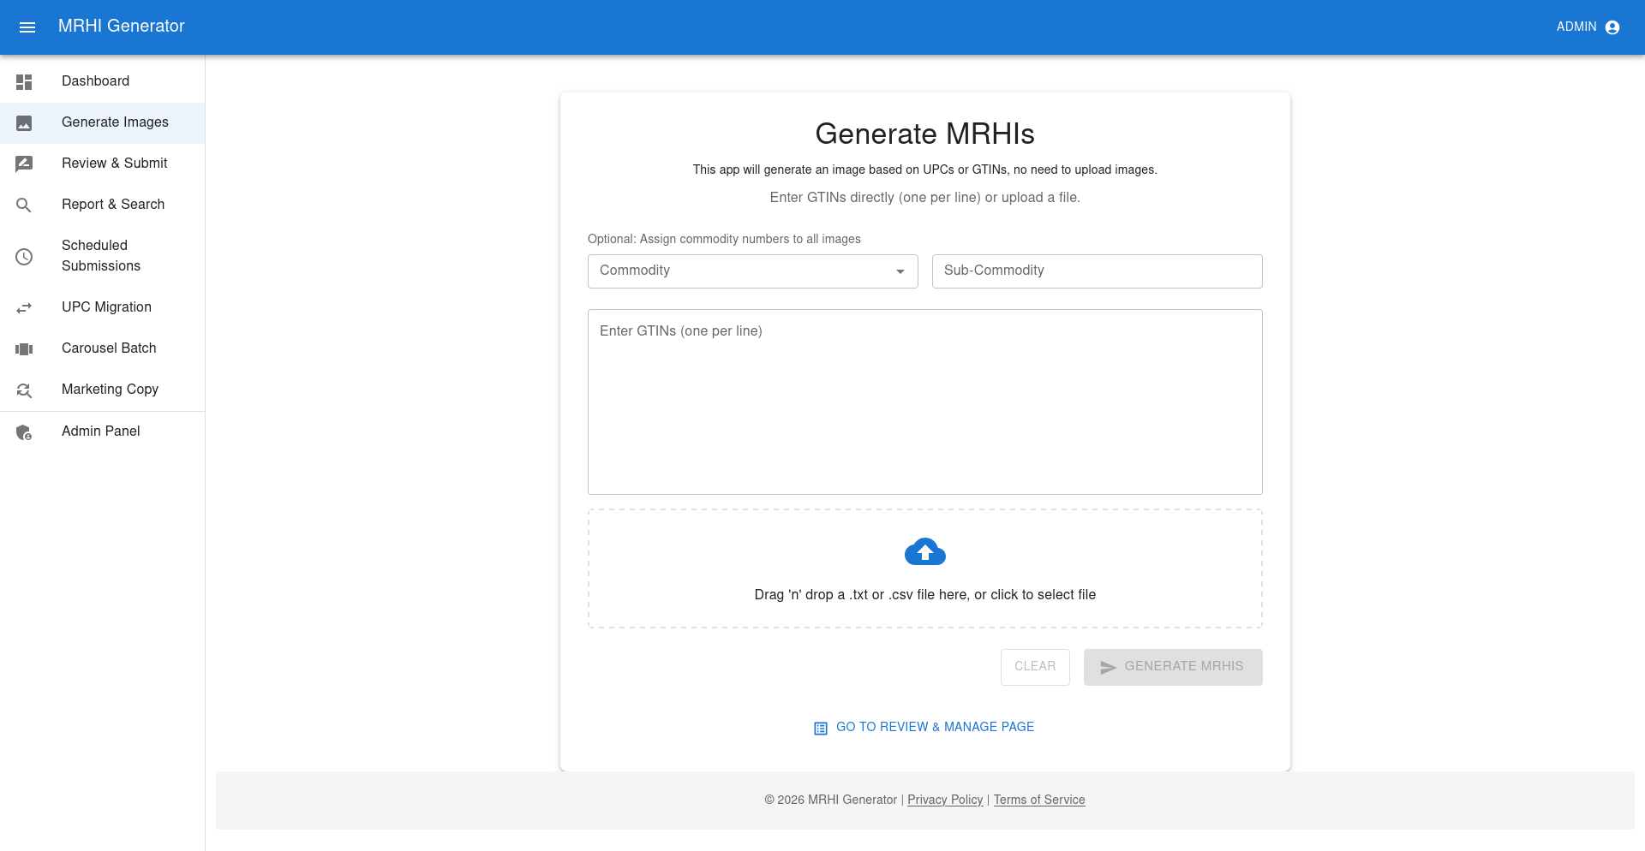Open Report & Search via magnifier icon
1645x851 pixels.
23,205
